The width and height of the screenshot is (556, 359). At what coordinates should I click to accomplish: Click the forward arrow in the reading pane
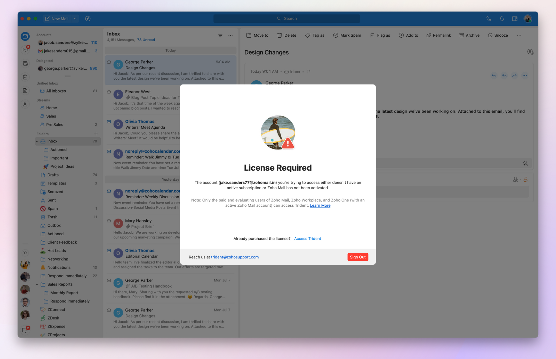tap(514, 76)
